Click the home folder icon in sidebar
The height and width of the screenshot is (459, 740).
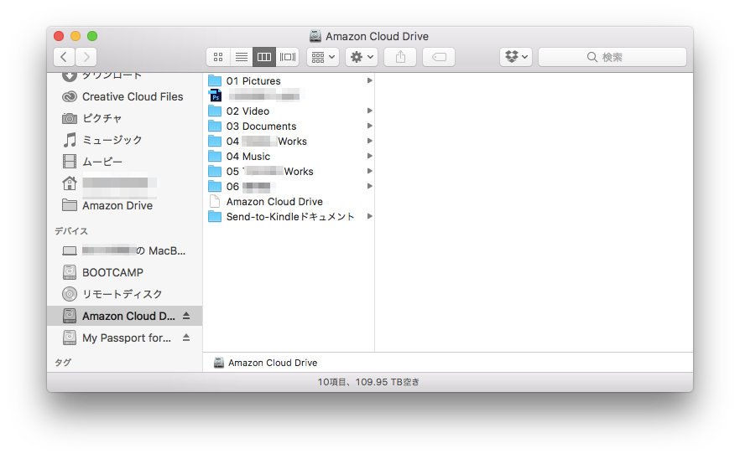point(70,183)
